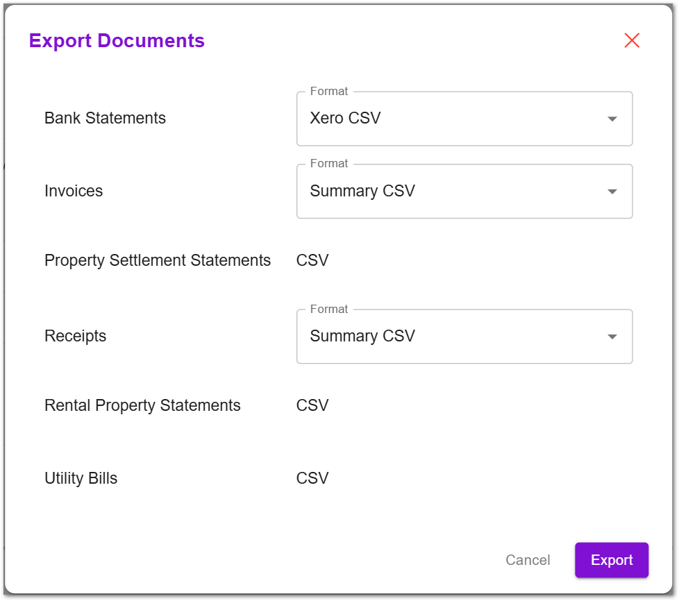Open the Invoices format dropdown
The image size is (679, 601).
click(x=464, y=192)
